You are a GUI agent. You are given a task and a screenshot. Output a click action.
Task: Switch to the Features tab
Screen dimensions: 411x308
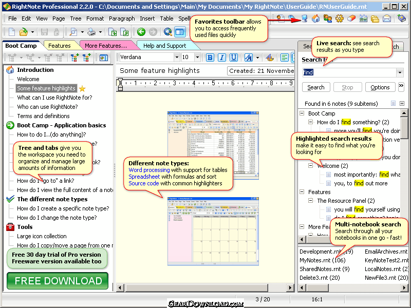pyautogui.click(x=60, y=46)
